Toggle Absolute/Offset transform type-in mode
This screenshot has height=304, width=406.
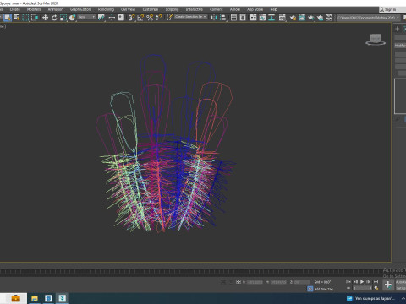[239, 281]
